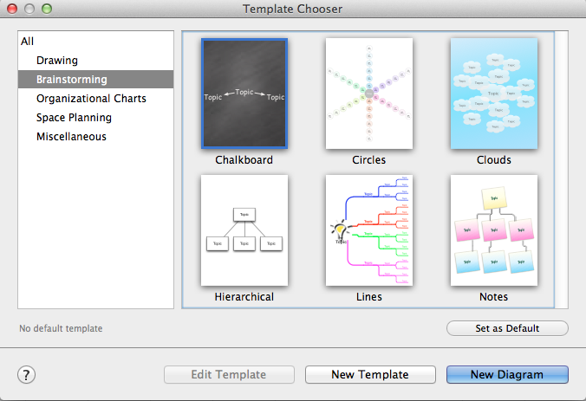
Task: Open the Space Planning category
Action: [x=74, y=118]
